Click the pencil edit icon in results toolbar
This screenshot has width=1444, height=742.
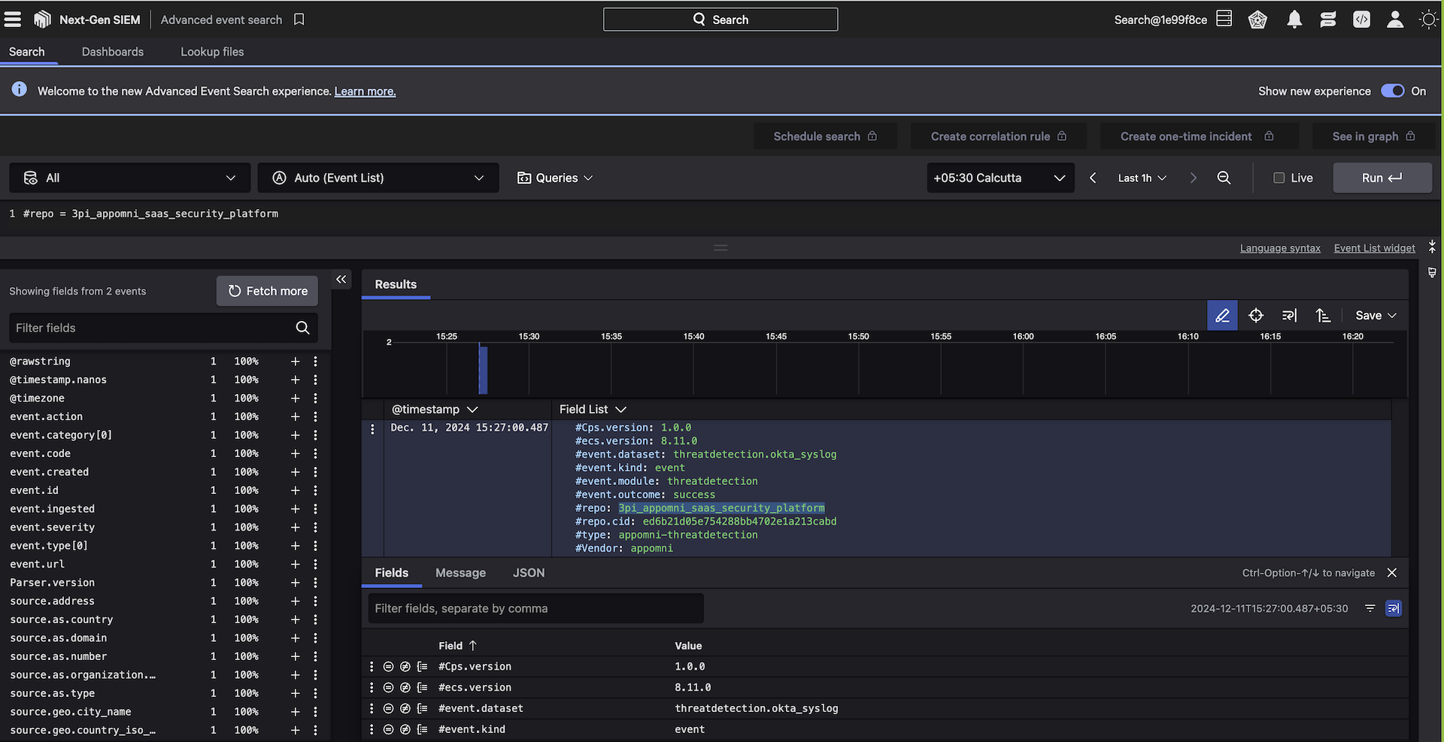click(1221, 316)
